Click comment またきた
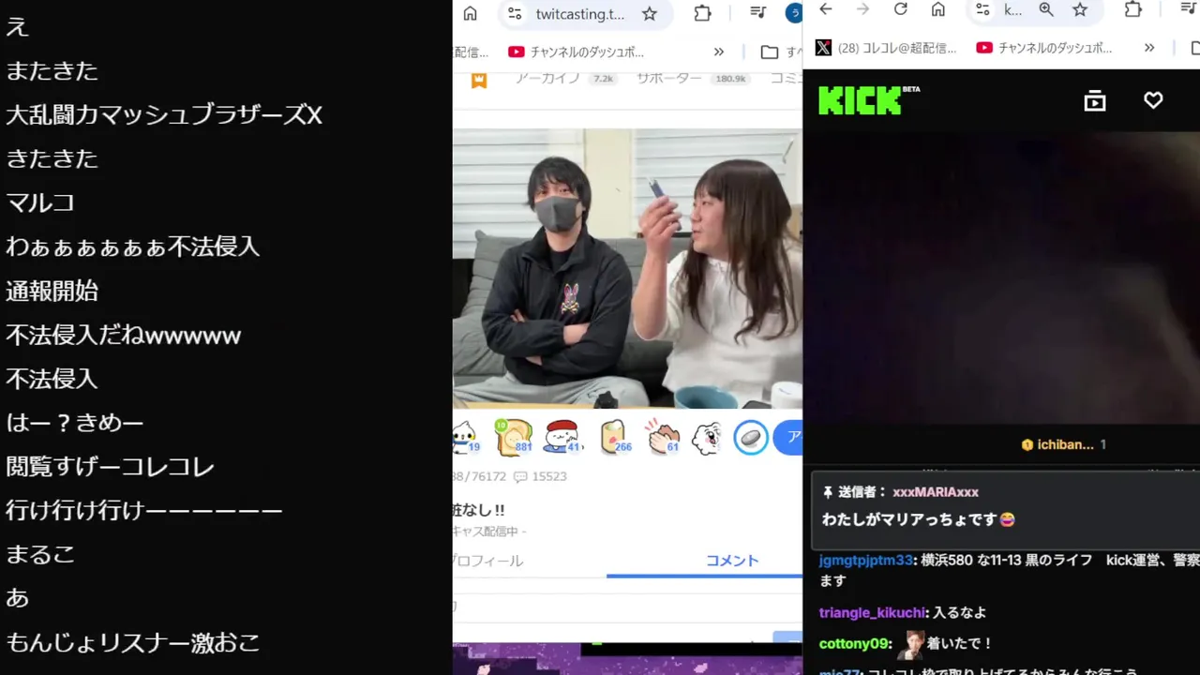1200x675 pixels. coord(52,70)
